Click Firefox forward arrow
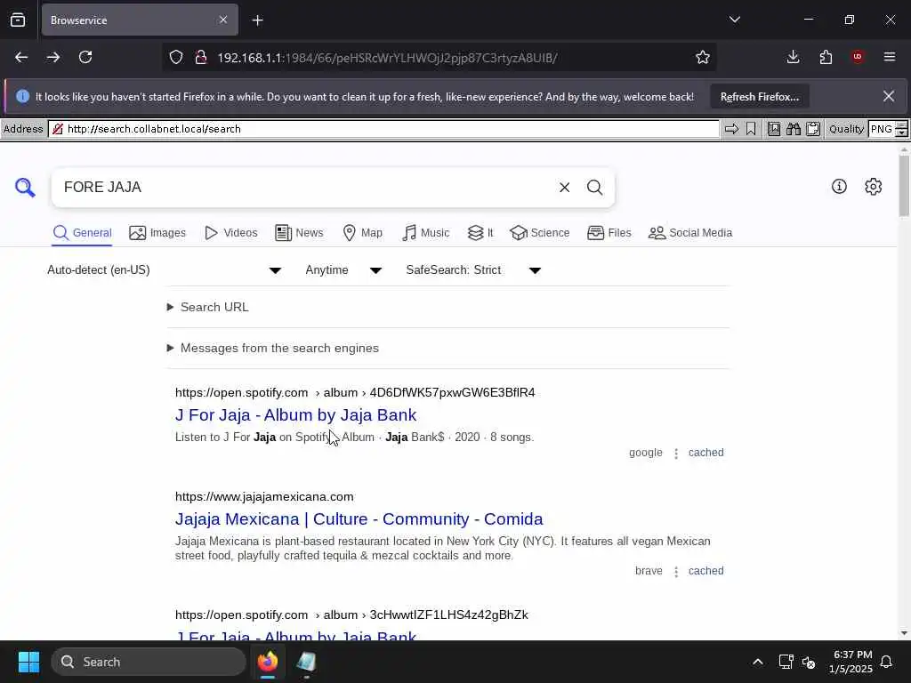Image resolution: width=911 pixels, height=683 pixels. (x=52, y=57)
